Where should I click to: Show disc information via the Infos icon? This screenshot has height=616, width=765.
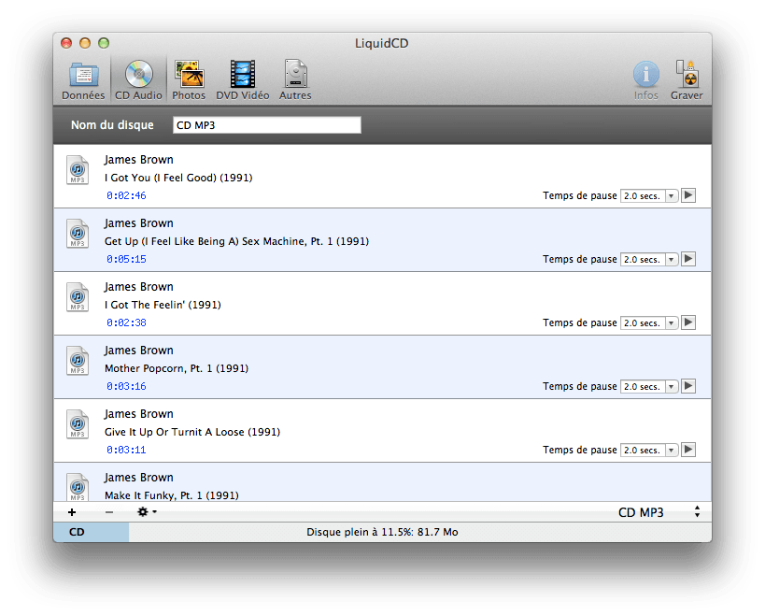(x=645, y=79)
